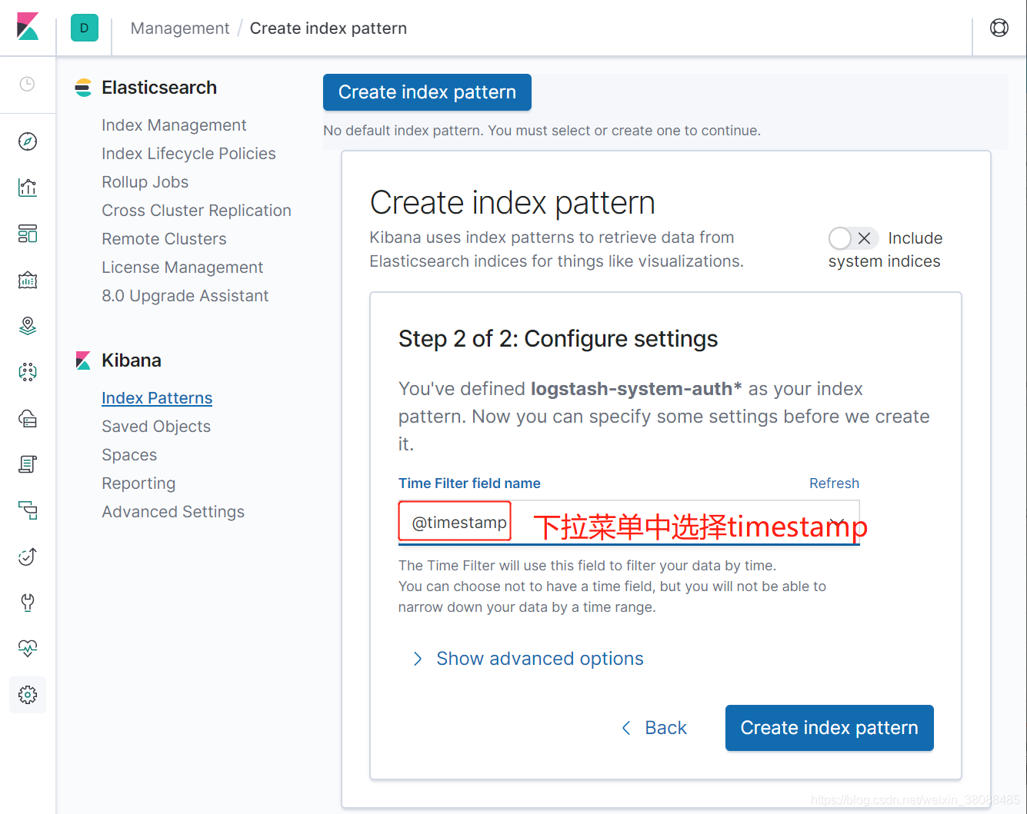Open Index Lifecycle Policies

pyautogui.click(x=188, y=154)
